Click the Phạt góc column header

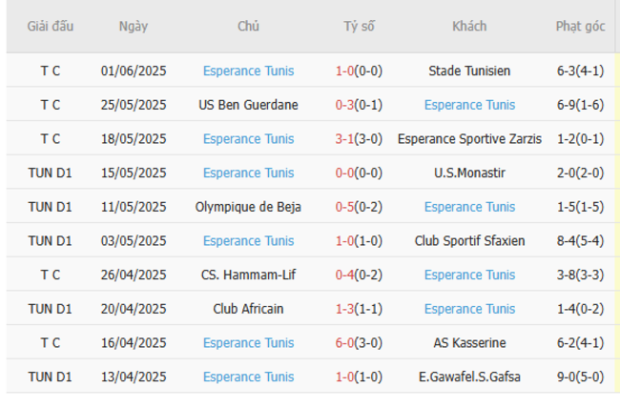[580, 27]
